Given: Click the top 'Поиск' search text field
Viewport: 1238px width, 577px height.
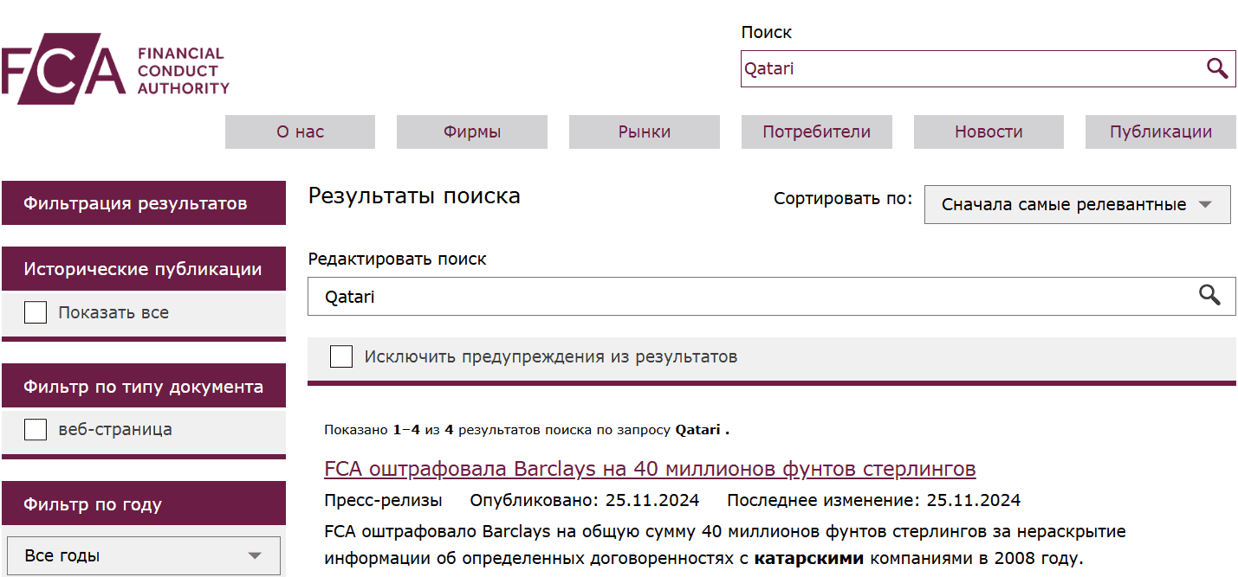Looking at the screenshot, I should pyautogui.click(x=970, y=68).
